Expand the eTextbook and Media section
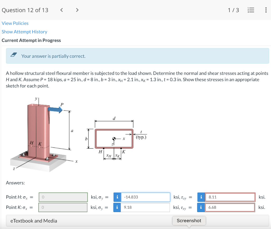Viewport: 271px width, 229px height. tap(137, 221)
